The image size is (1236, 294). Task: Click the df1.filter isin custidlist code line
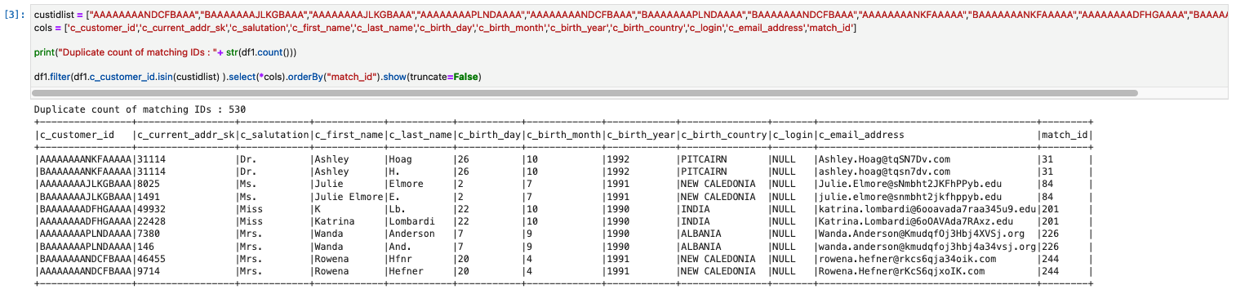click(258, 77)
